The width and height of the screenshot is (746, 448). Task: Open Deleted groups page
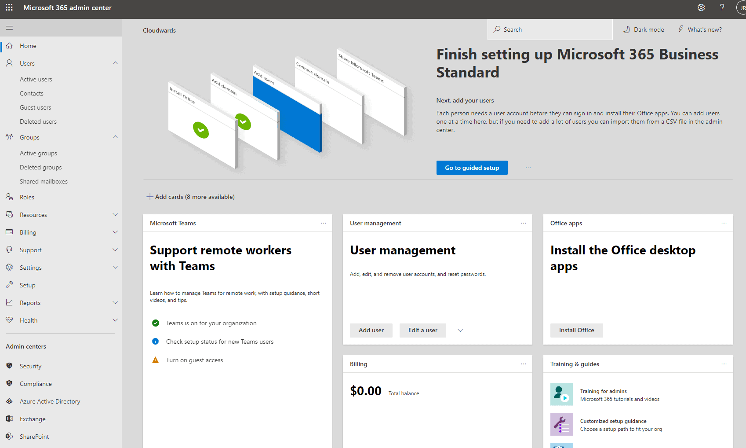click(x=41, y=167)
